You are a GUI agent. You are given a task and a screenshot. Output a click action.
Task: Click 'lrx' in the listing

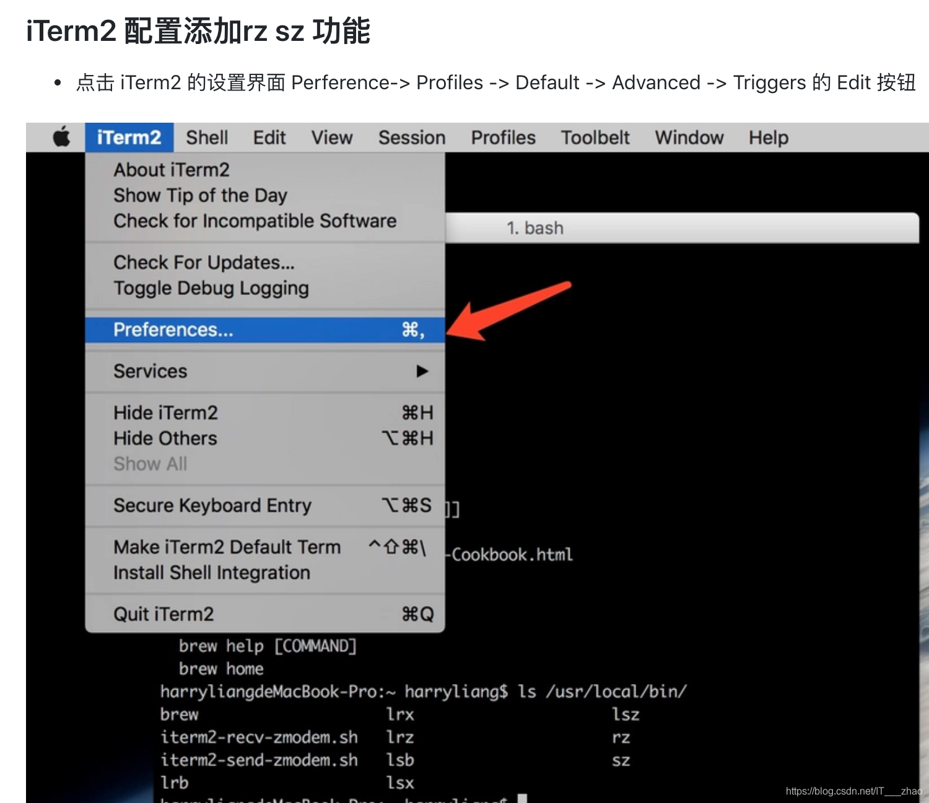[400, 714]
